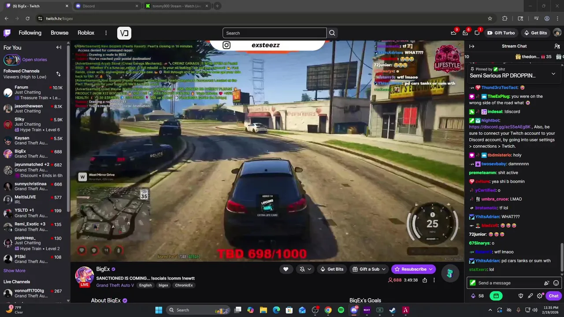Open the shield mod tools icon

coord(520,296)
